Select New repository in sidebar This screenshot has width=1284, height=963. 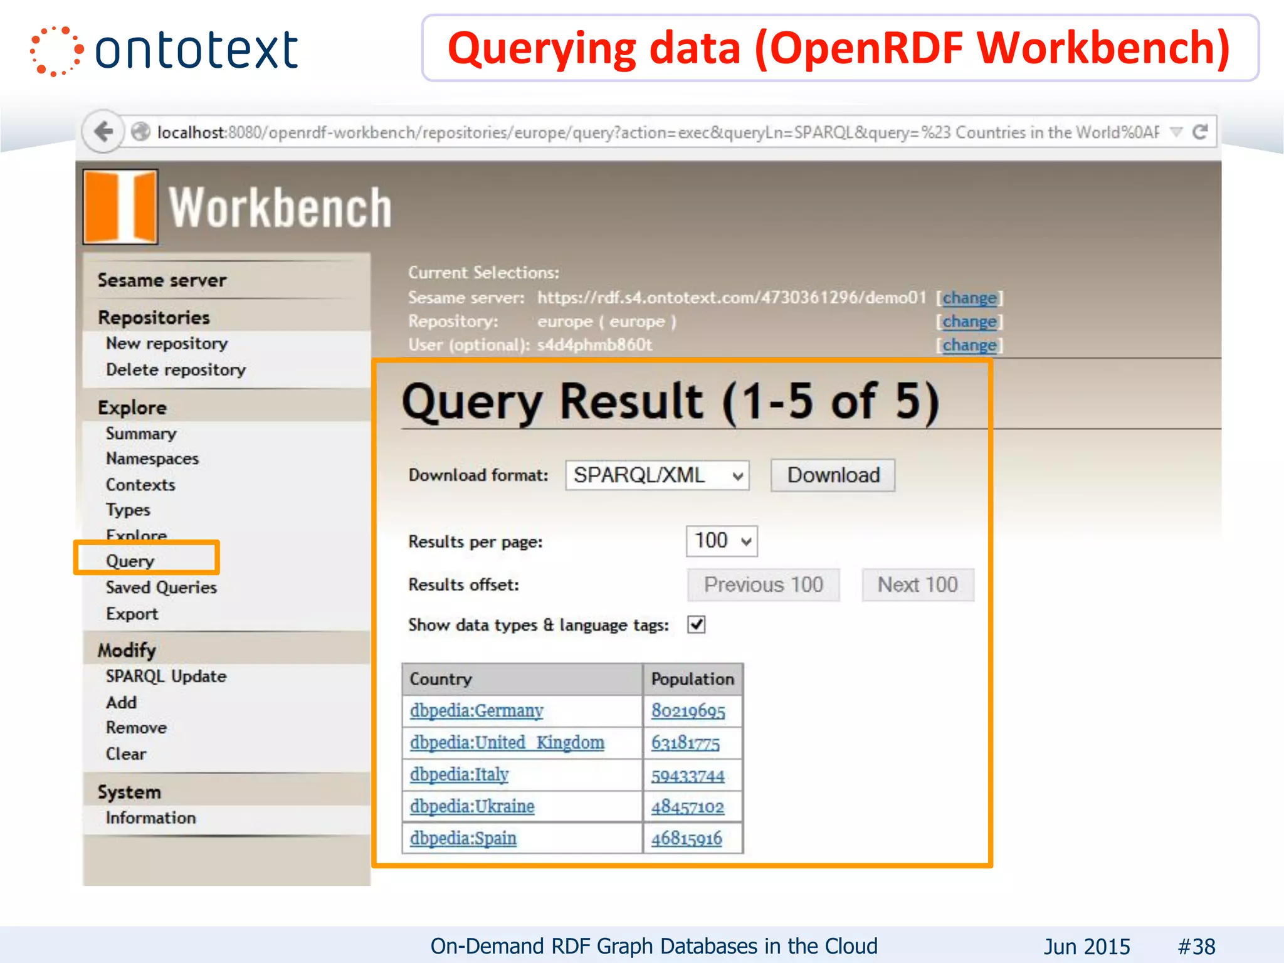pyautogui.click(x=167, y=344)
